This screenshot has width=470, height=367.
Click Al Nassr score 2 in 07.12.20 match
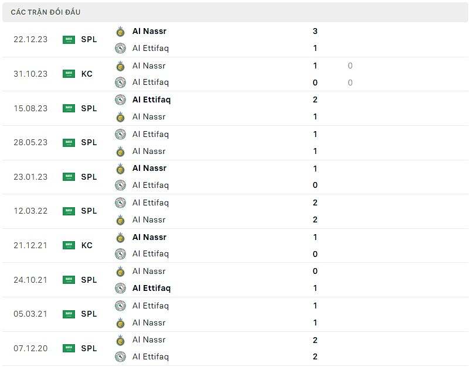point(315,340)
